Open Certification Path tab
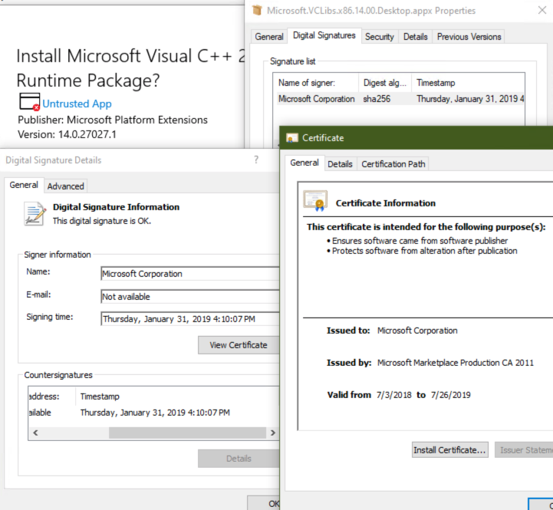Image resolution: width=553 pixels, height=510 pixels. click(x=393, y=164)
